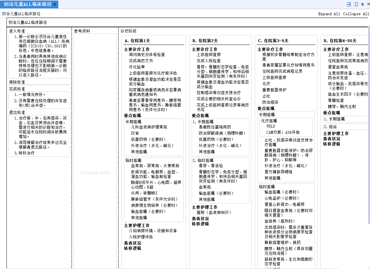
Task: Click 转科治疗 exit criterion
Action: 27,153
